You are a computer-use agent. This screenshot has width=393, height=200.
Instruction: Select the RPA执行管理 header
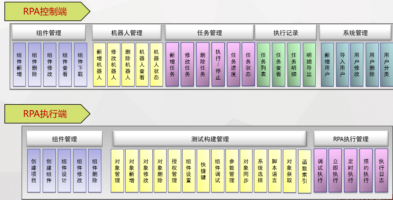point(351,139)
